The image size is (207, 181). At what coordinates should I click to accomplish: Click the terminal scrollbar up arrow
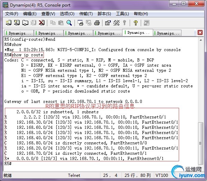pyautogui.click(x=200, y=40)
